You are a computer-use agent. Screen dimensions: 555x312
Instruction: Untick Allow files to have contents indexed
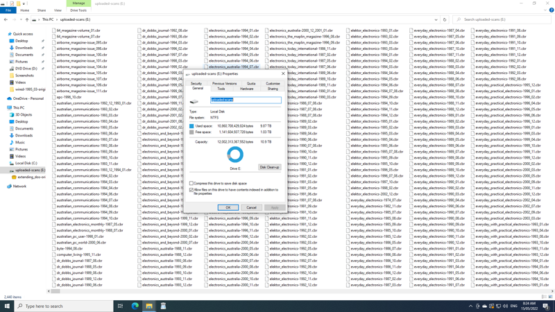tap(191, 190)
